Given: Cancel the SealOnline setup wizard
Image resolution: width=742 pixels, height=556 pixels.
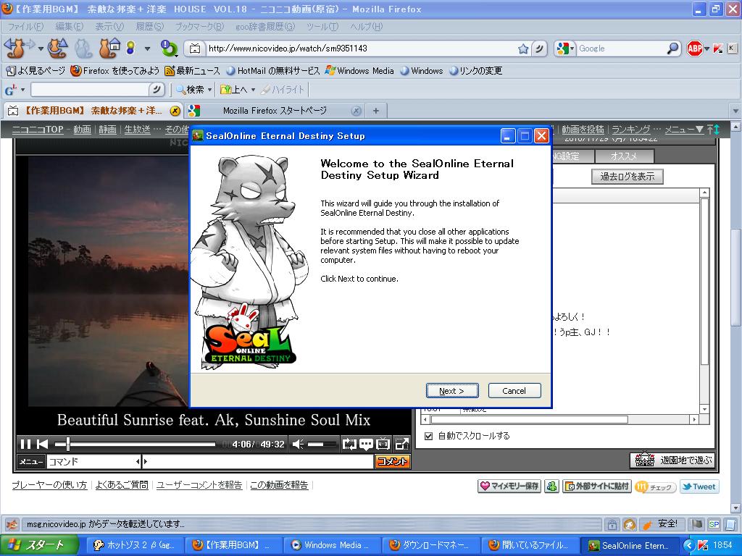Looking at the screenshot, I should [x=514, y=390].
